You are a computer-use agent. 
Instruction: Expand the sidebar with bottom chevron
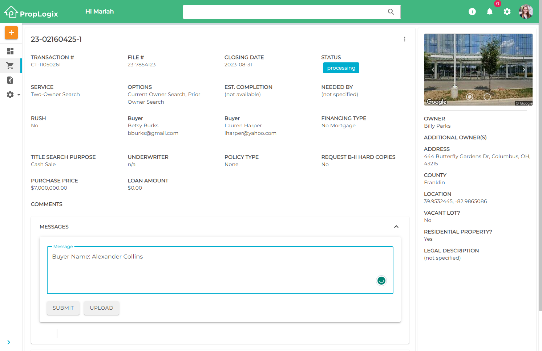(9, 342)
